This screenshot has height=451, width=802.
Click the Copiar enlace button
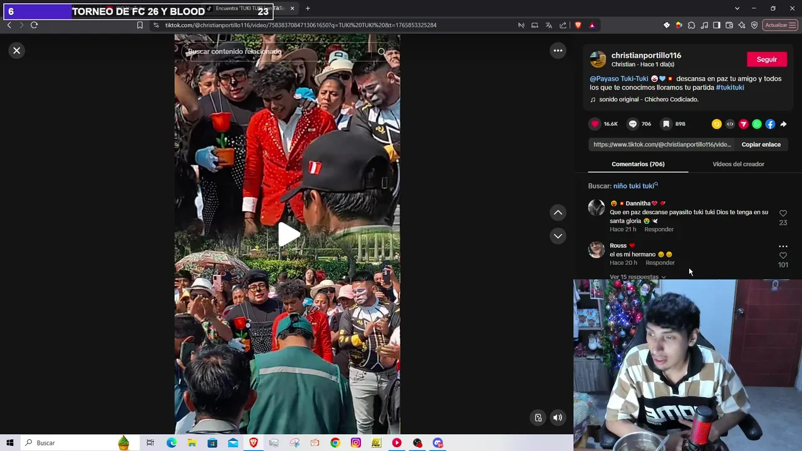coord(761,145)
